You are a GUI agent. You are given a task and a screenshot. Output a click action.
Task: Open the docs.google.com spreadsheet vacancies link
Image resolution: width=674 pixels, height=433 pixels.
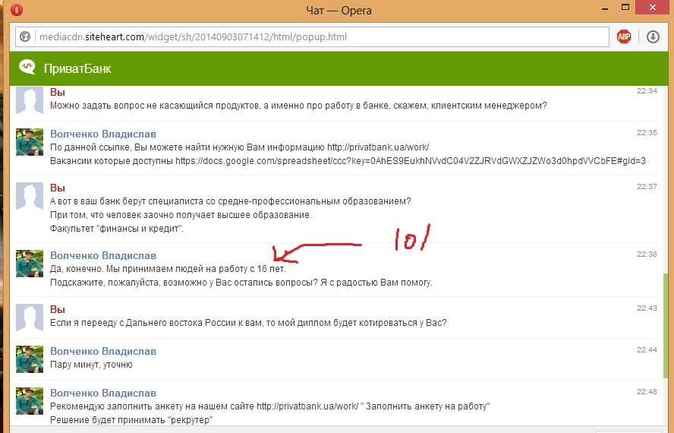point(411,161)
